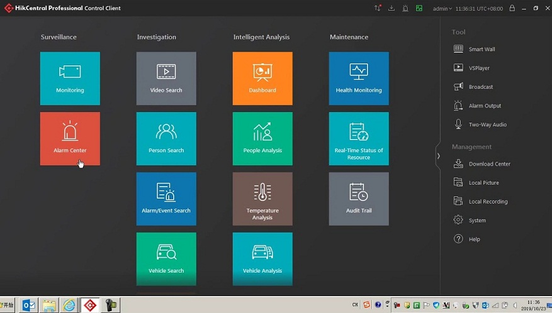Image resolution: width=552 pixels, height=313 pixels.
Task: Click the Surveillance heading
Action: 59,37
